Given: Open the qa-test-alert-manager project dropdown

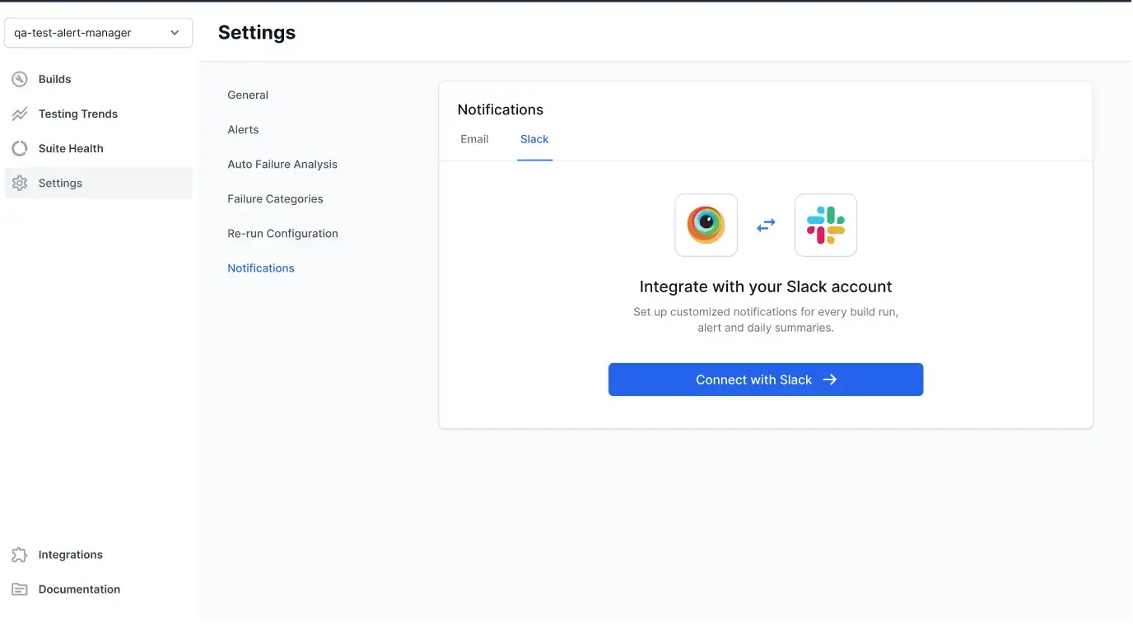Looking at the screenshot, I should pos(98,33).
